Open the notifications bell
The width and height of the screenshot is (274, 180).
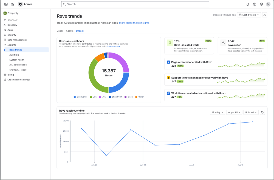click(x=248, y=4)
